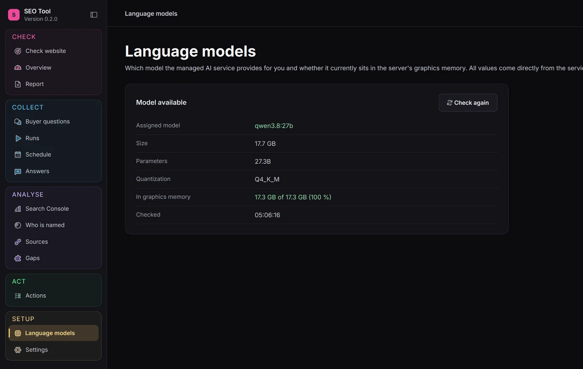Click the Language models chip icon
The width and height of the screenshot is (583, 369).
pyautogui.click(x=17, y=333)
